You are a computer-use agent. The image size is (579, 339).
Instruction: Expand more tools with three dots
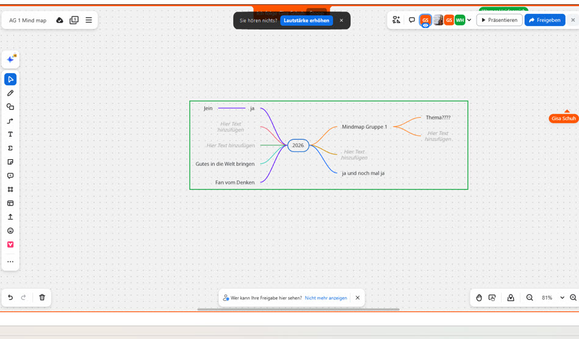coord(10,262)
